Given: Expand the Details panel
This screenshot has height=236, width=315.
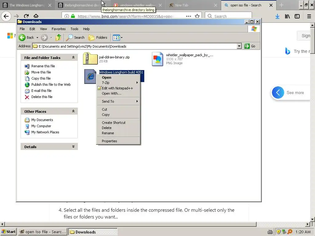Looking at the screenshot, I should tap(73, 147).
